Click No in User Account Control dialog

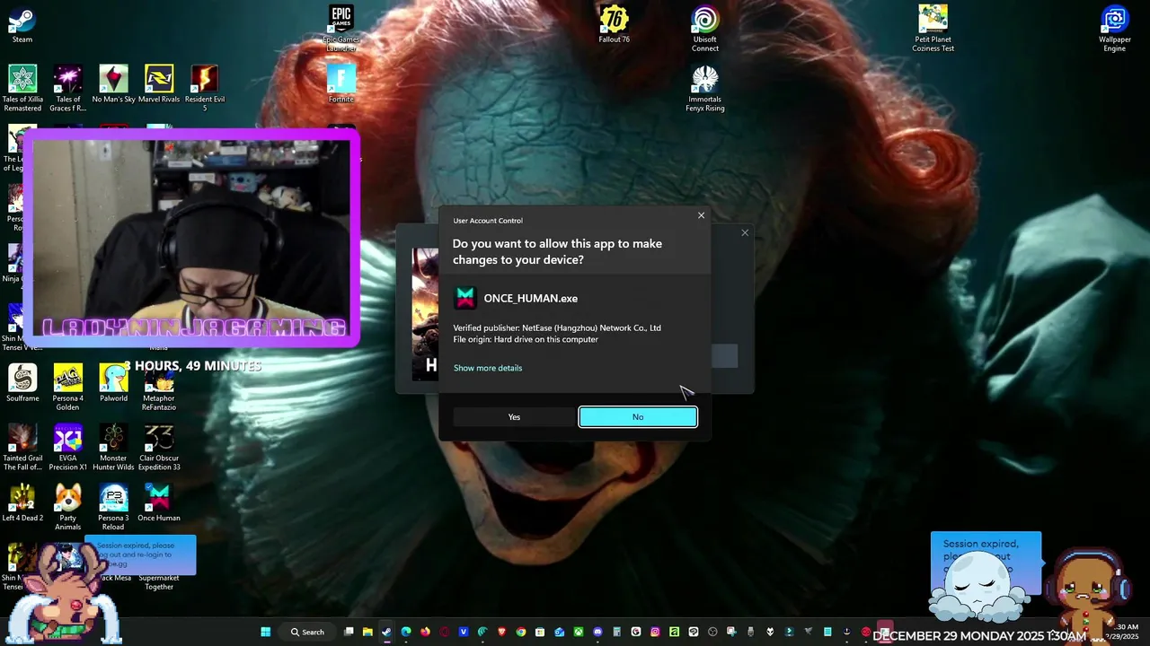pos(638,417)
